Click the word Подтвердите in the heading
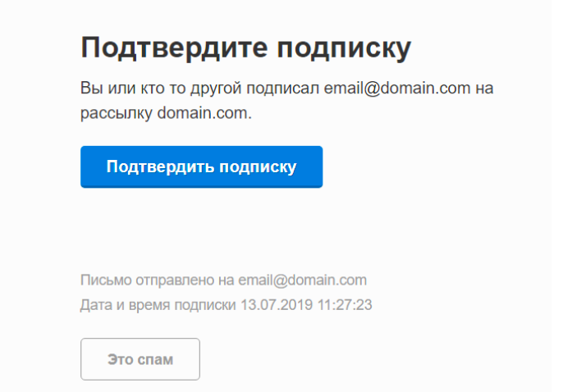The image size is (572, 392). pos(174,48)
